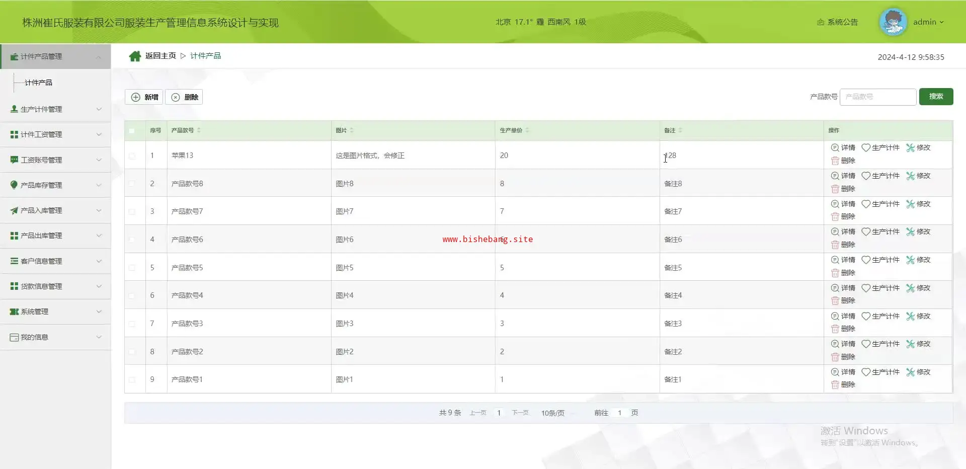This screenshot has width=966, height=469.
Task: Click the 产品入库管理 paper-plane icon
Action: click(14, 210)
